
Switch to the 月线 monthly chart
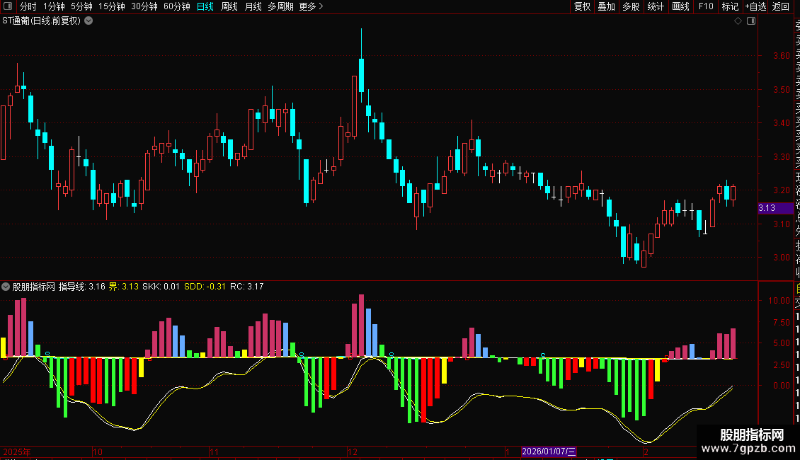(x=253, y=6)
